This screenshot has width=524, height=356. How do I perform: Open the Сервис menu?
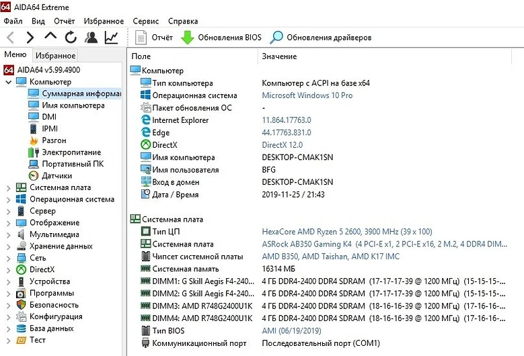pyautogui.click(x=146, y=21)
